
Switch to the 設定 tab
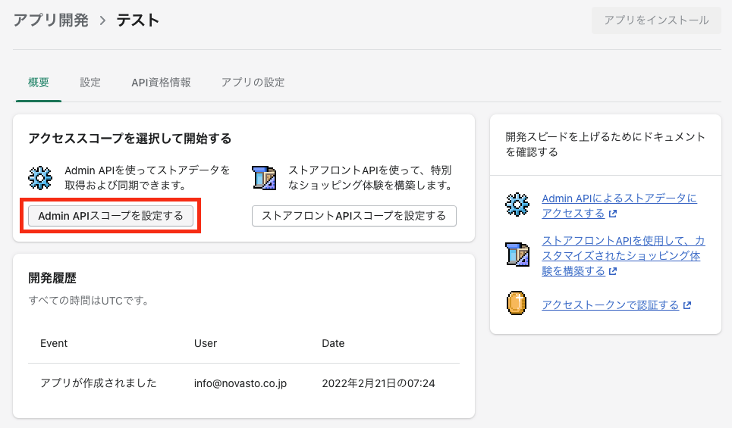(x=90, y=83)
